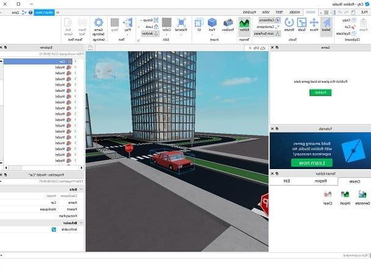371x267 pixels.
Task: Close the City viewport tab
Action: click(251, 48)
